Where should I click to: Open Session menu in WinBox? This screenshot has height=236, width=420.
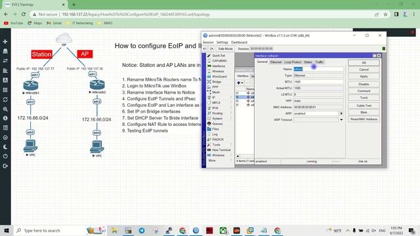(208, 42)
